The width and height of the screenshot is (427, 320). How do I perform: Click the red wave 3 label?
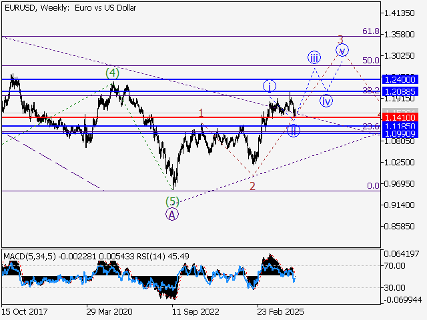(x=340, y=39)
